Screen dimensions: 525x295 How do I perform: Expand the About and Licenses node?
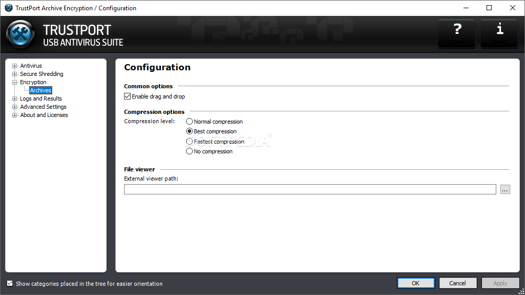click(14, 115)
